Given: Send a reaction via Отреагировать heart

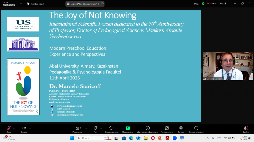Looking at the screenshot, I should pos(111,129).
